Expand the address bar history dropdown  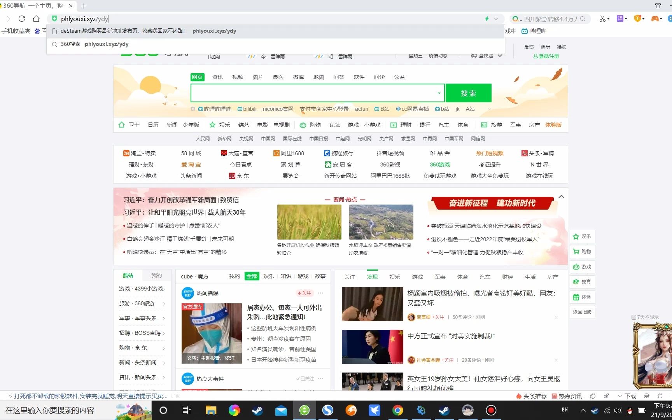point(496,19)
